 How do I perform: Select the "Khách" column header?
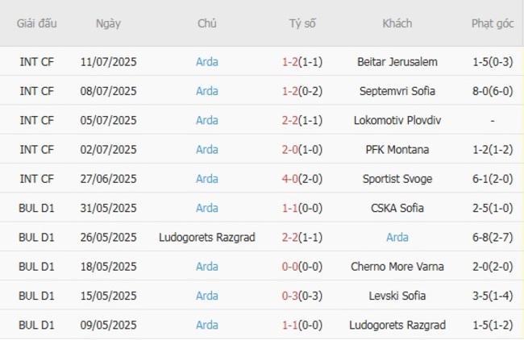397,23
